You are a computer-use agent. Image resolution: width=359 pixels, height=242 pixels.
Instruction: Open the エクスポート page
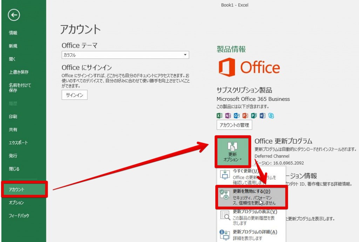pyautogui.click(x=18, y=143)
